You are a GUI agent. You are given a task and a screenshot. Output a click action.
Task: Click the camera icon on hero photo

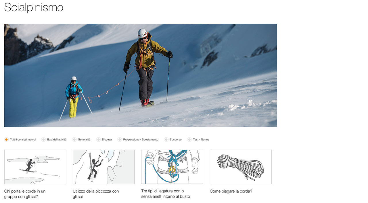250,101
